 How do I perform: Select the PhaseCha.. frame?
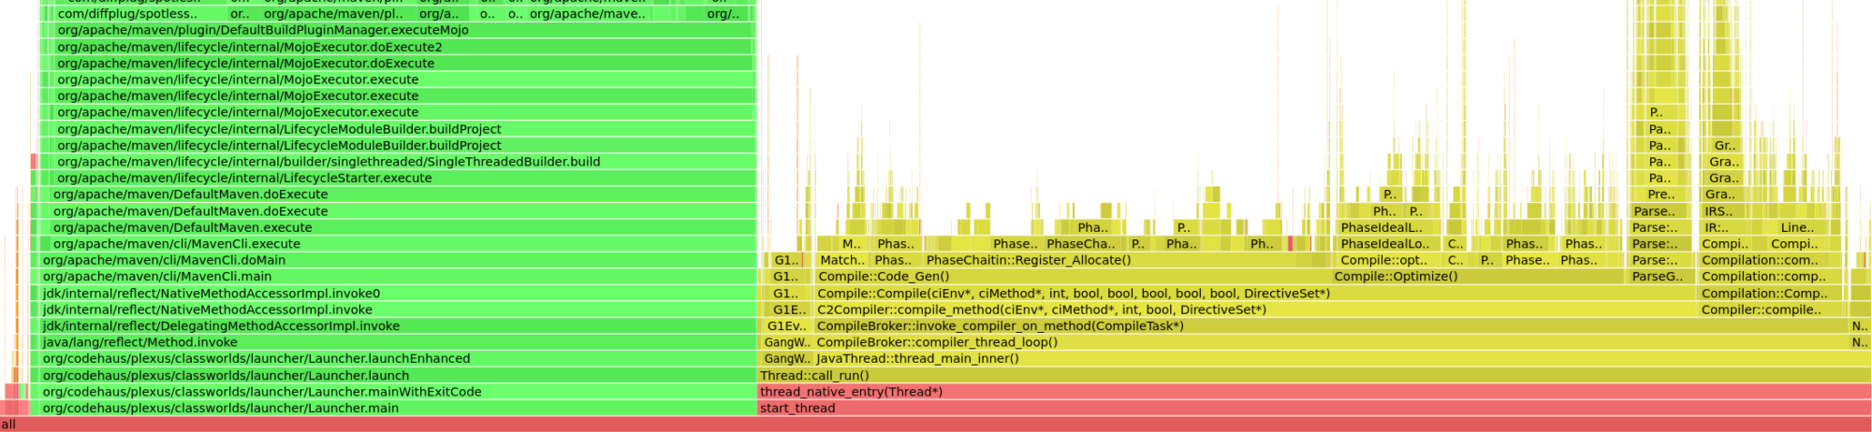1083,243
